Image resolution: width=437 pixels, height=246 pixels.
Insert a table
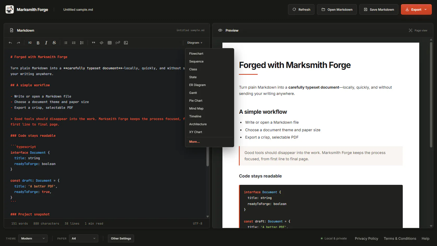click(x=110, y=43)
